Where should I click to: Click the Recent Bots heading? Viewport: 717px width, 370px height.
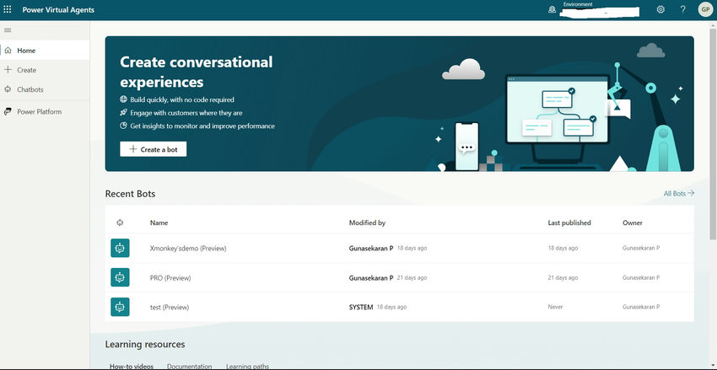[130, 194]
